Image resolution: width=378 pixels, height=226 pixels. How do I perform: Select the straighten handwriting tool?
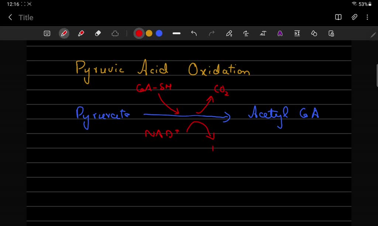246,33
